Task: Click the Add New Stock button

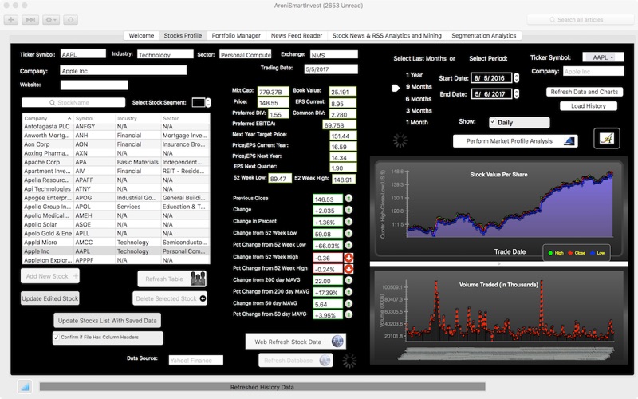Action: pos(50,276)
